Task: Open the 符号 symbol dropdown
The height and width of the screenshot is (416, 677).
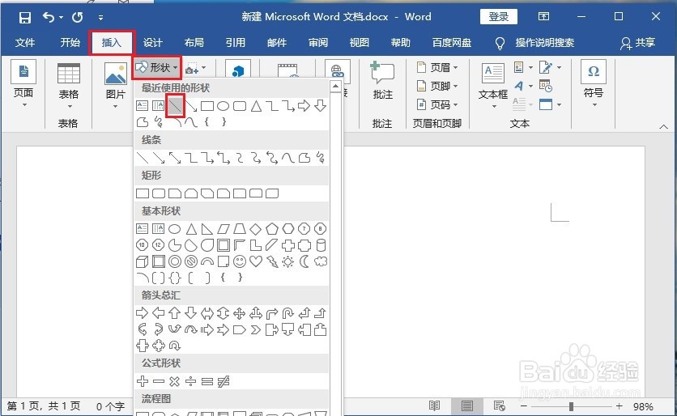Action: coord(594,85)
